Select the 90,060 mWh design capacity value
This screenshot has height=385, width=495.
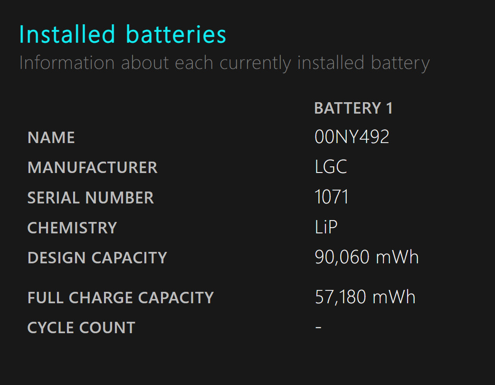click(367, 257)
